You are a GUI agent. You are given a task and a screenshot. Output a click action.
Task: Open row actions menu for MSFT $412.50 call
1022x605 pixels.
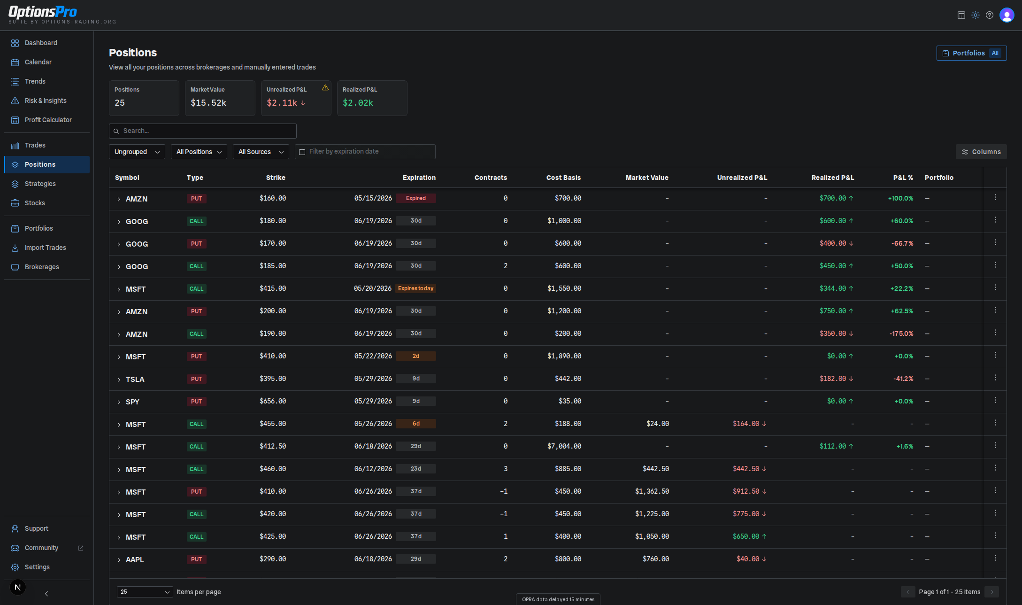click(995, 446)
